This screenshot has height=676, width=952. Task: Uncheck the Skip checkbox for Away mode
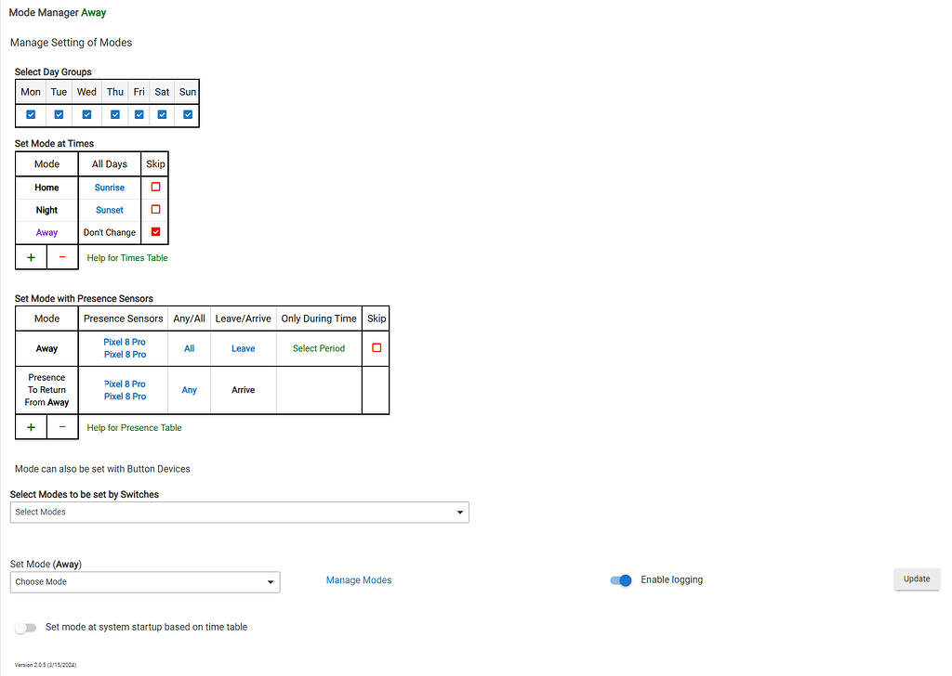coord(154,232)
